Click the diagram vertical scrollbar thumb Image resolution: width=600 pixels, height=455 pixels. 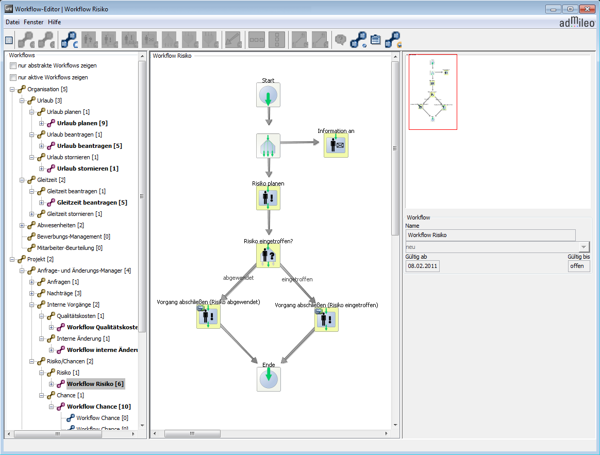tap(395, 148)
